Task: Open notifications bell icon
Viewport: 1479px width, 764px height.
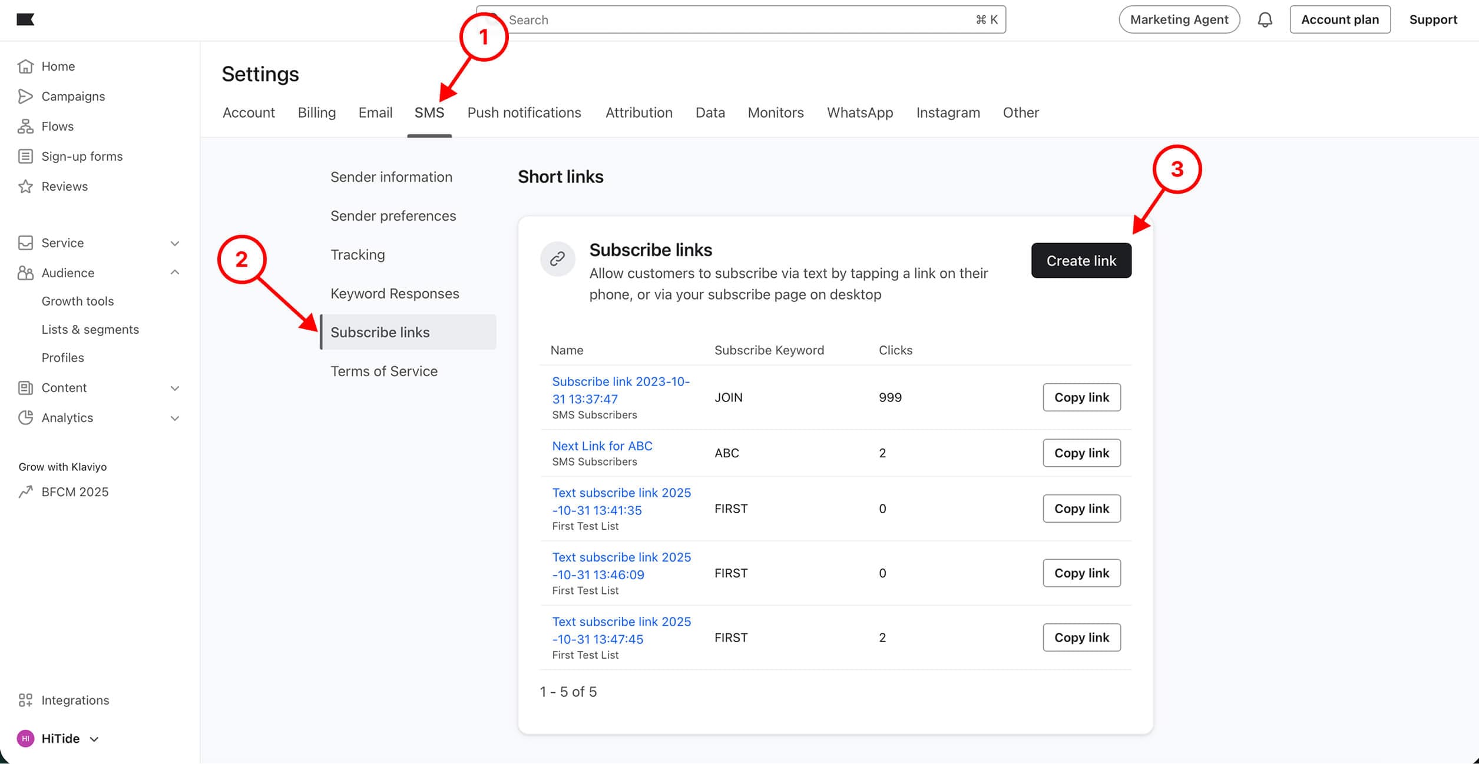Action: pos(1265,20)
